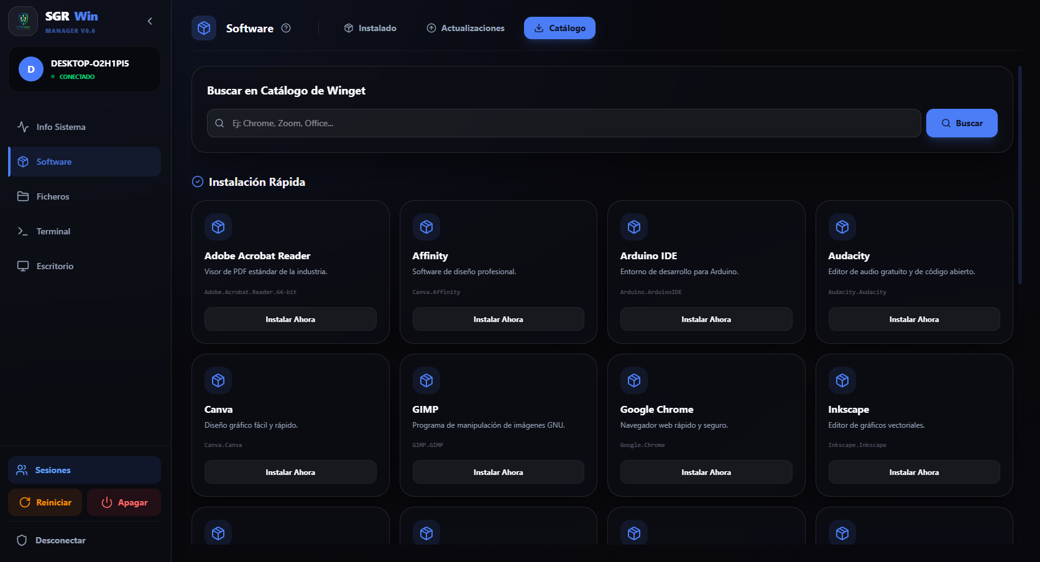Click the SGR Win shield logo

tap(23, 21)
